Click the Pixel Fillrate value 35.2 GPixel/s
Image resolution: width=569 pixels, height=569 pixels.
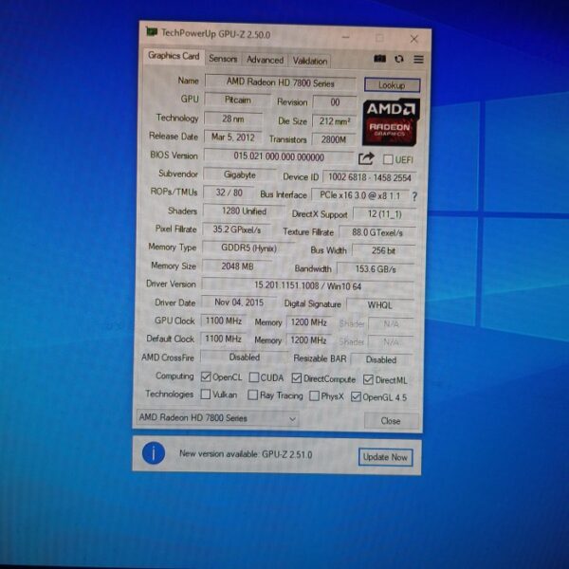point(236,229)
